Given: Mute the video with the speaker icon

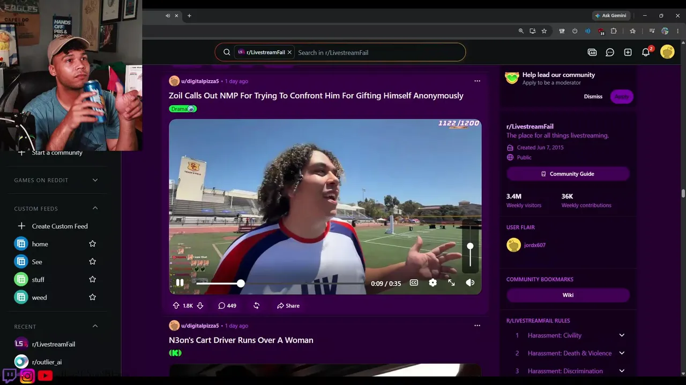Looking at the screenshot, I should coord(470,283).
